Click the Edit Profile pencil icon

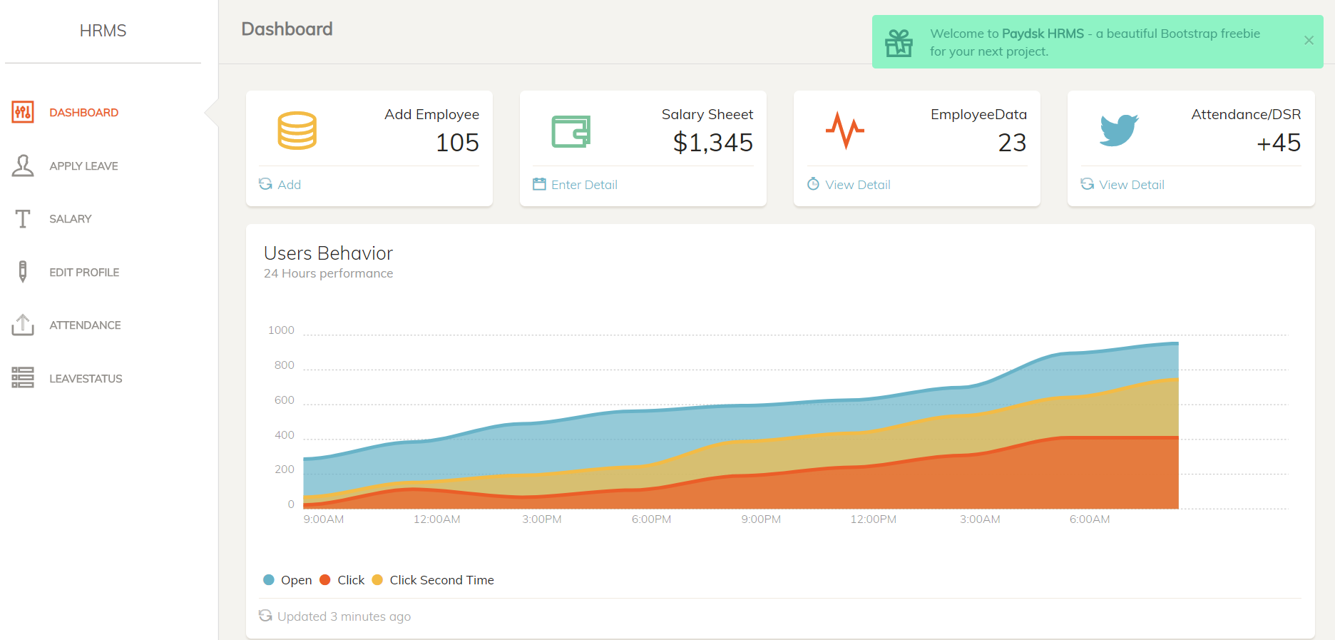click(x=23, y=272)
